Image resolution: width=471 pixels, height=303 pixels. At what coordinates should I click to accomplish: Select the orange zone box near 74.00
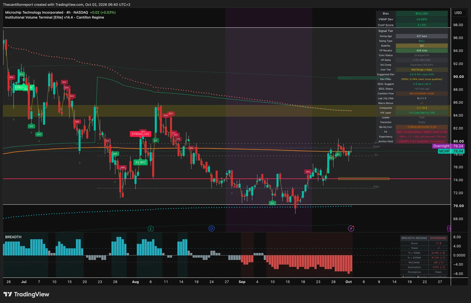(364, 179)
